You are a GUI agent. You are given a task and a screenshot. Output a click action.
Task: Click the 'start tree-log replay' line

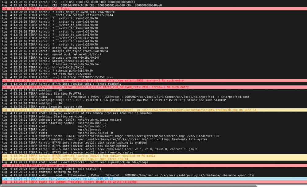pos(68,152)
